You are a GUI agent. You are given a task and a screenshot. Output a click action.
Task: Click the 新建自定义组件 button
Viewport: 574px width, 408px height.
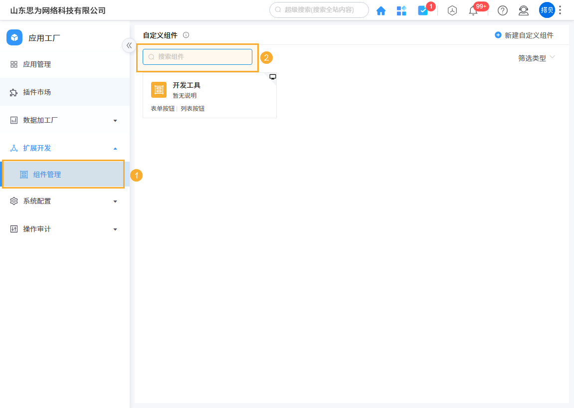(525, 34)
